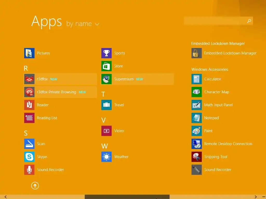Image resolution: width=266 pixels, height=199 pixels.
Task: Open the Reading List icon
Action: tap(29, 118)
